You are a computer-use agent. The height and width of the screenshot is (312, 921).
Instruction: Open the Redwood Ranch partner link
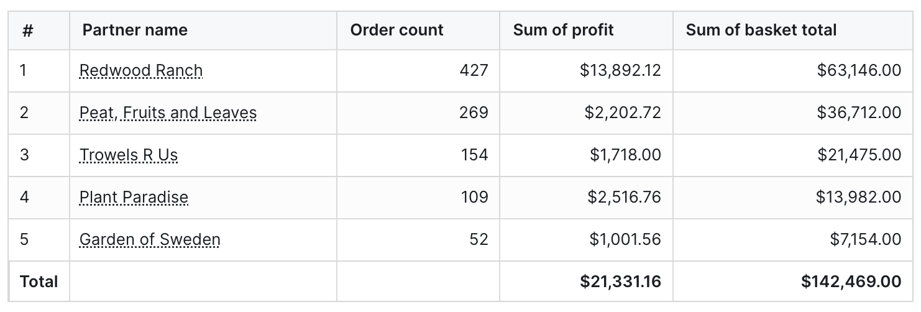(x=141, y=71)
